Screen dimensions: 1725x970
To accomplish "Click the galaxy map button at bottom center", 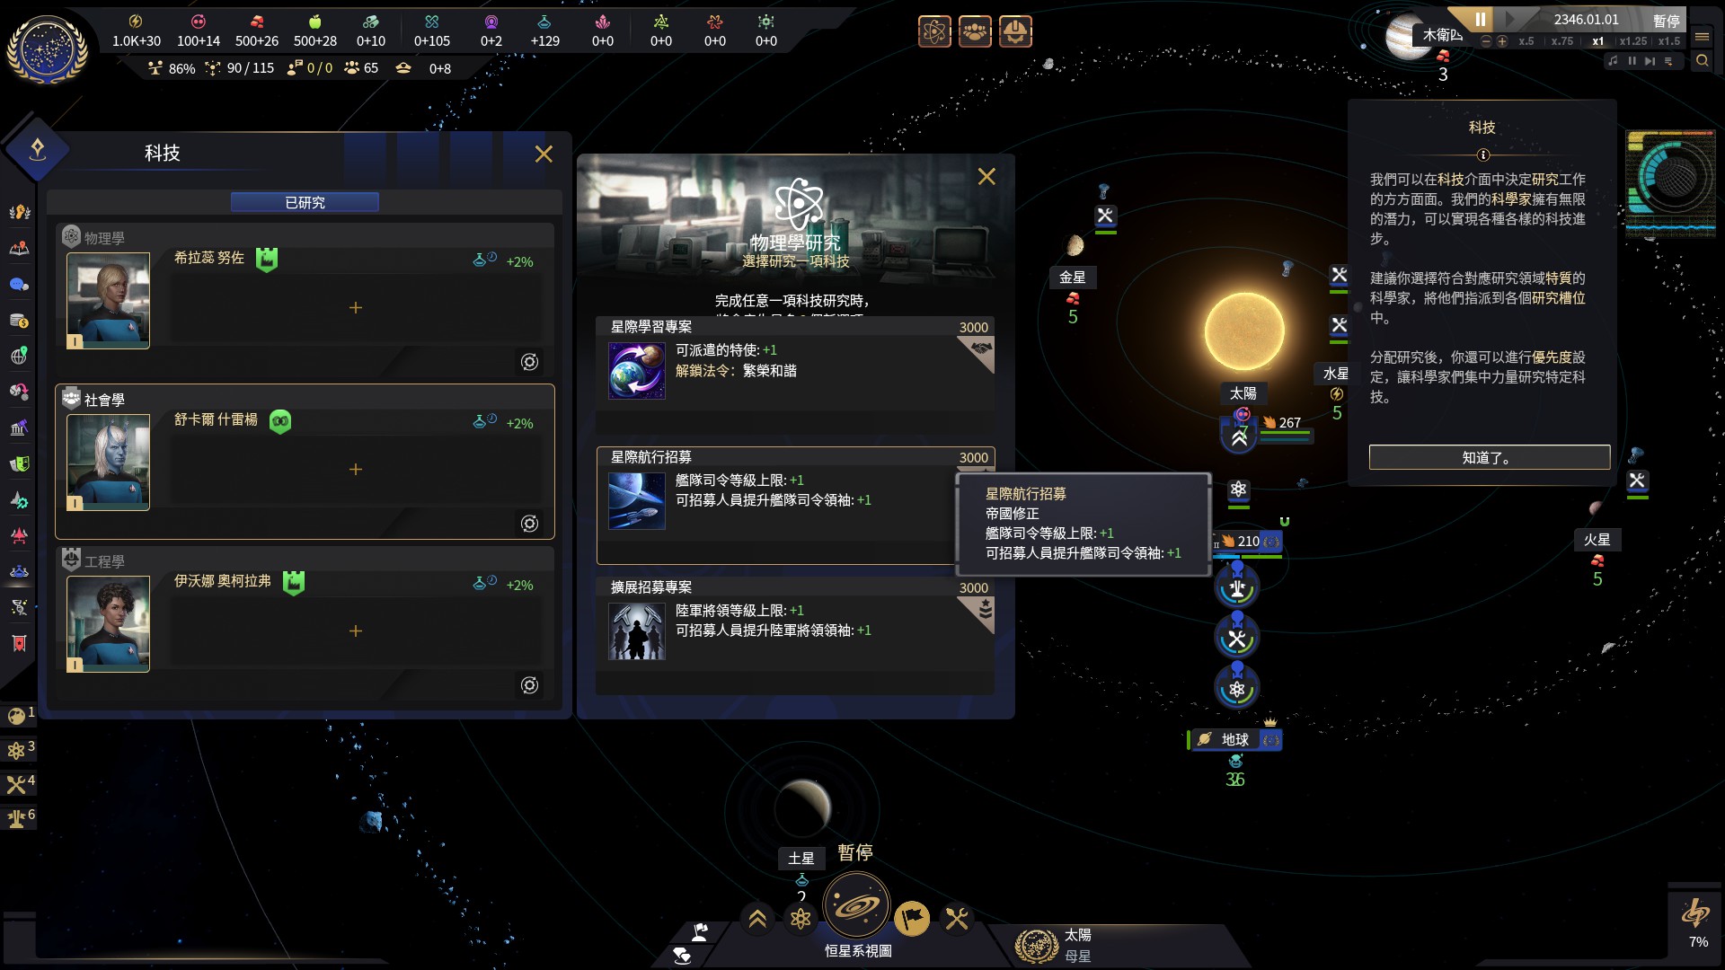I will [x=856, y=905].
